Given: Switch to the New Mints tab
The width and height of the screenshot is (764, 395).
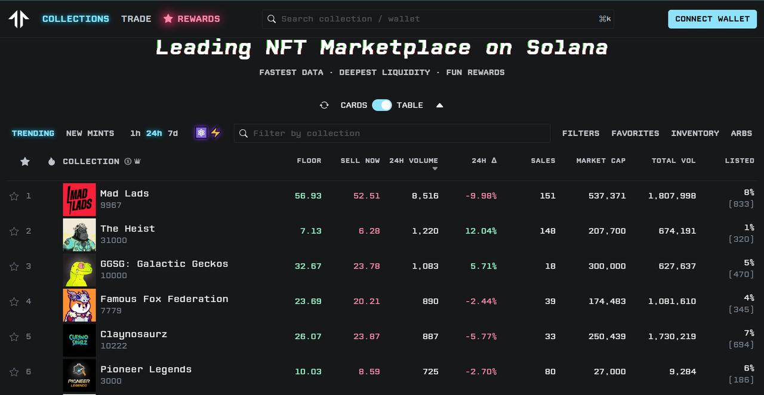Looking at the screenshot, I should [90, 134].
